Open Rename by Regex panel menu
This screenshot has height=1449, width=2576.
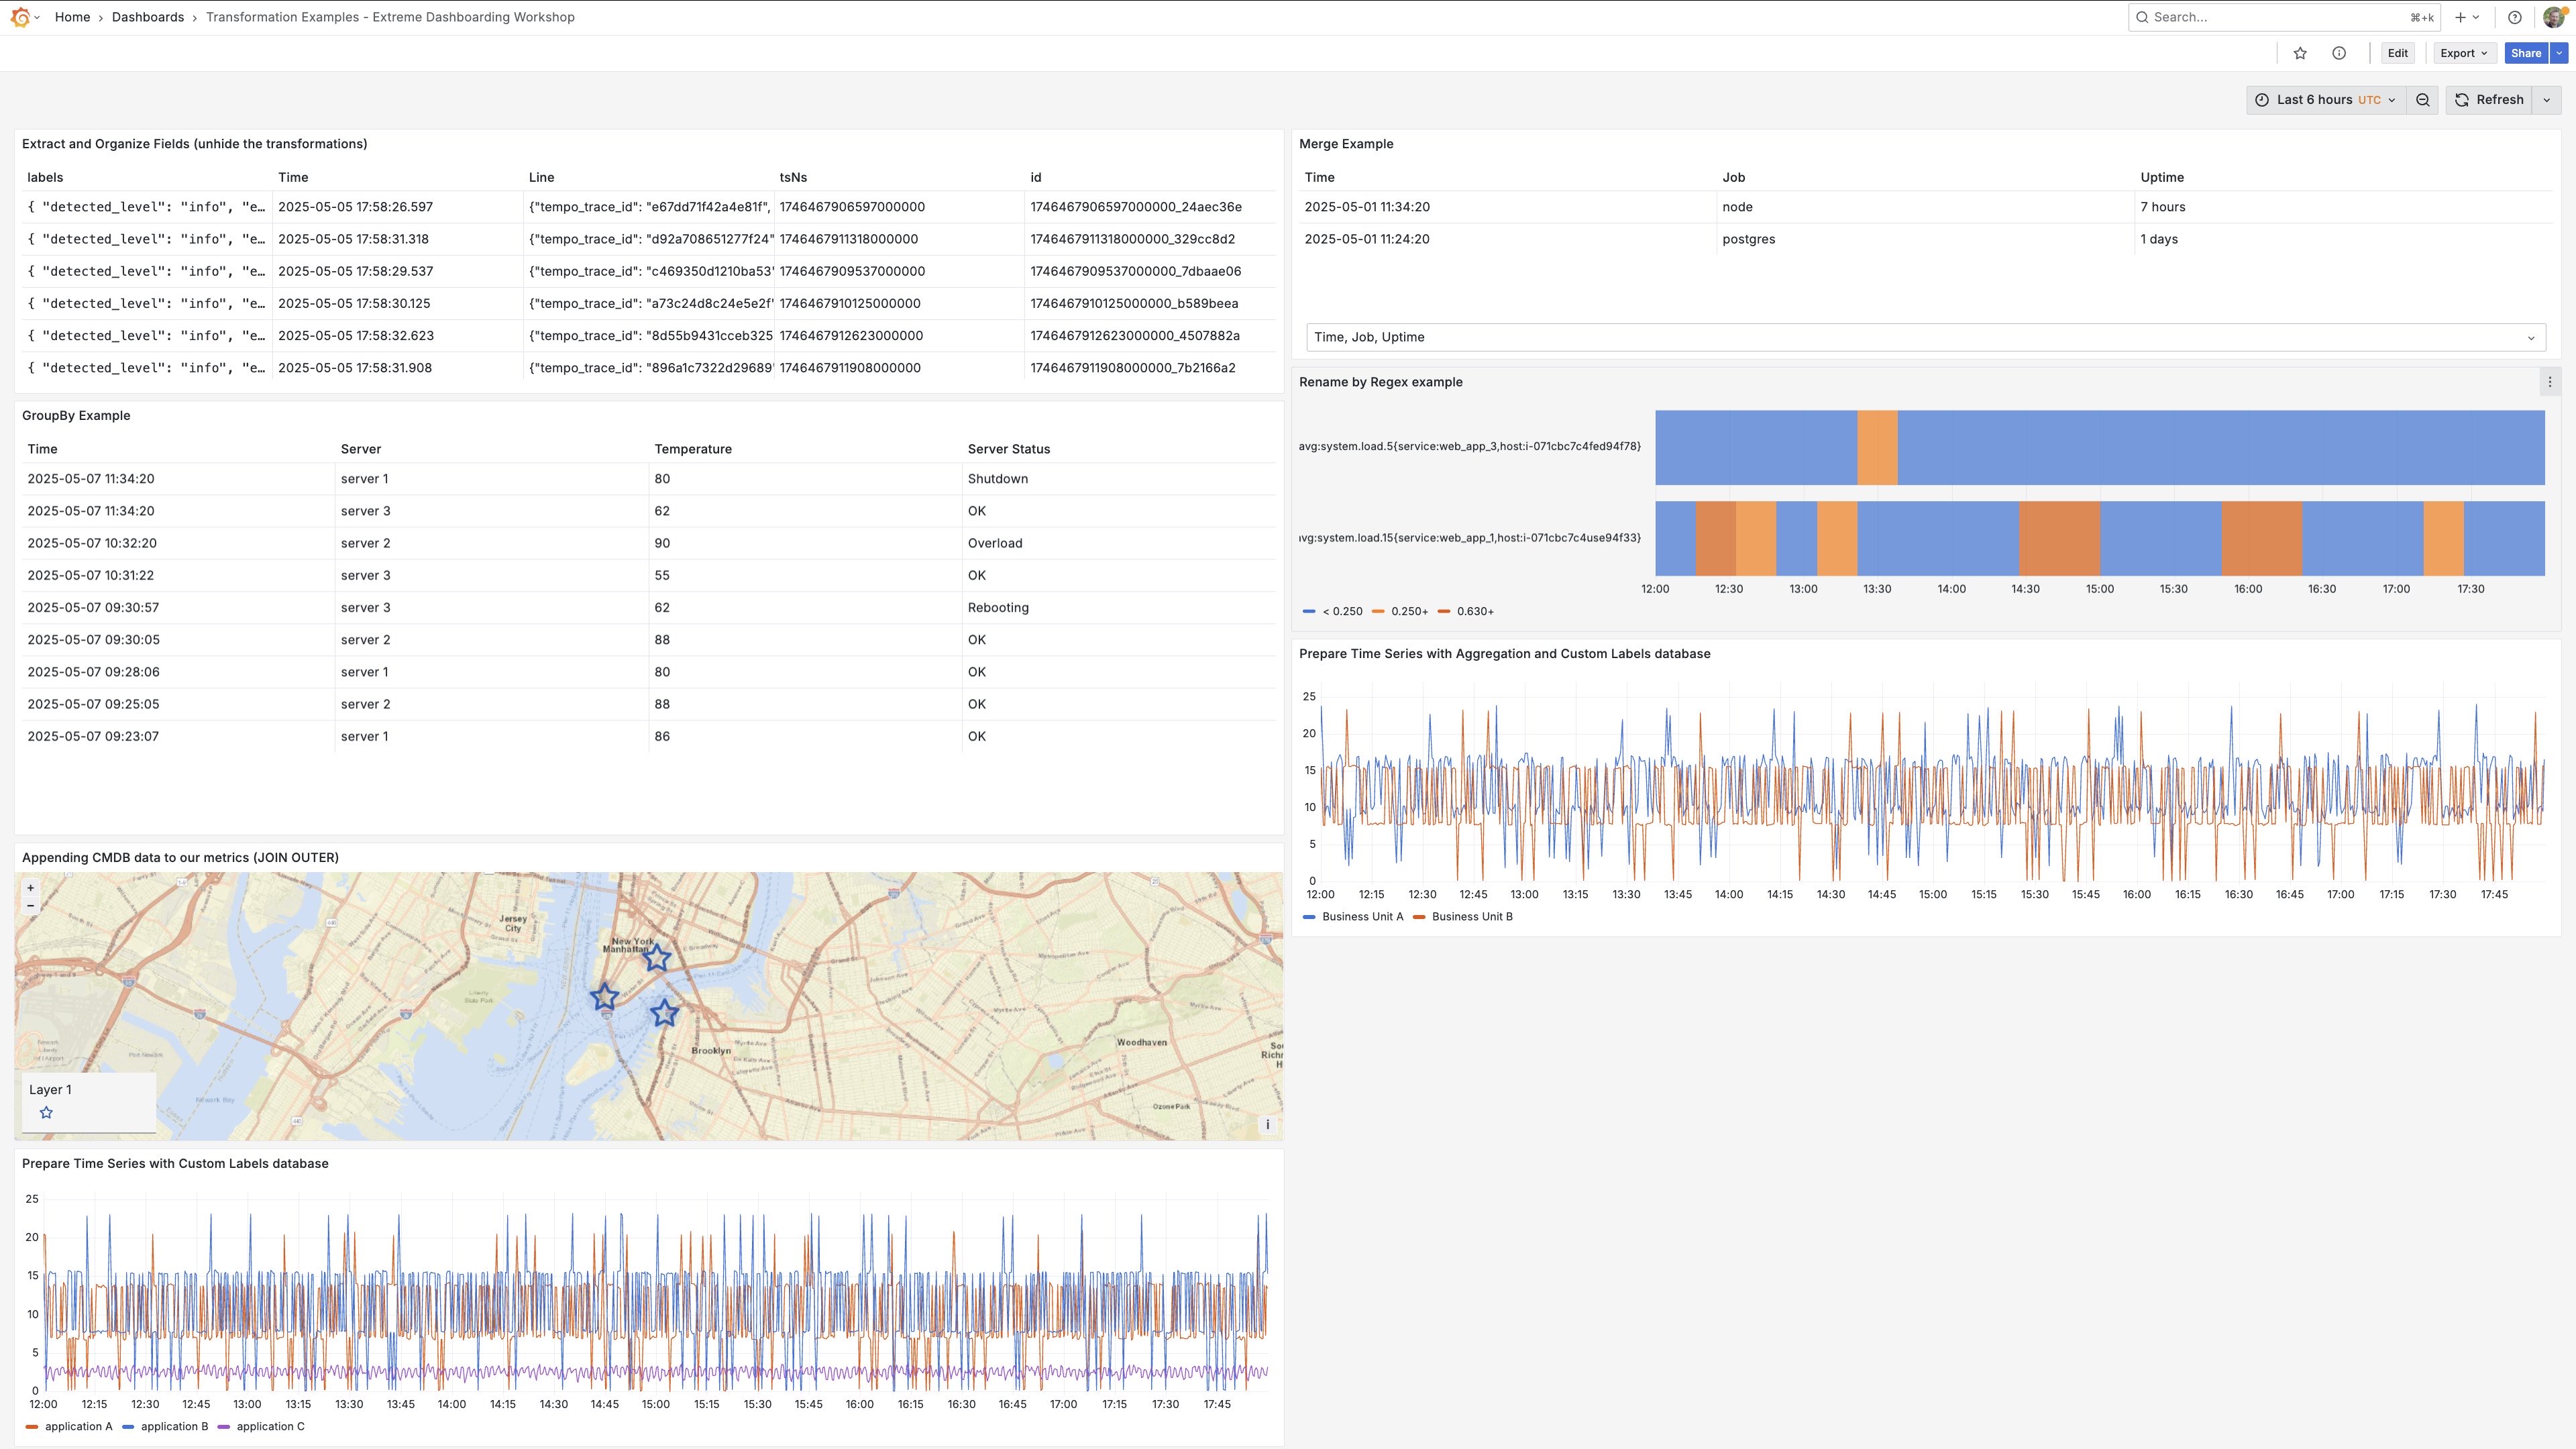point(2549,382)
